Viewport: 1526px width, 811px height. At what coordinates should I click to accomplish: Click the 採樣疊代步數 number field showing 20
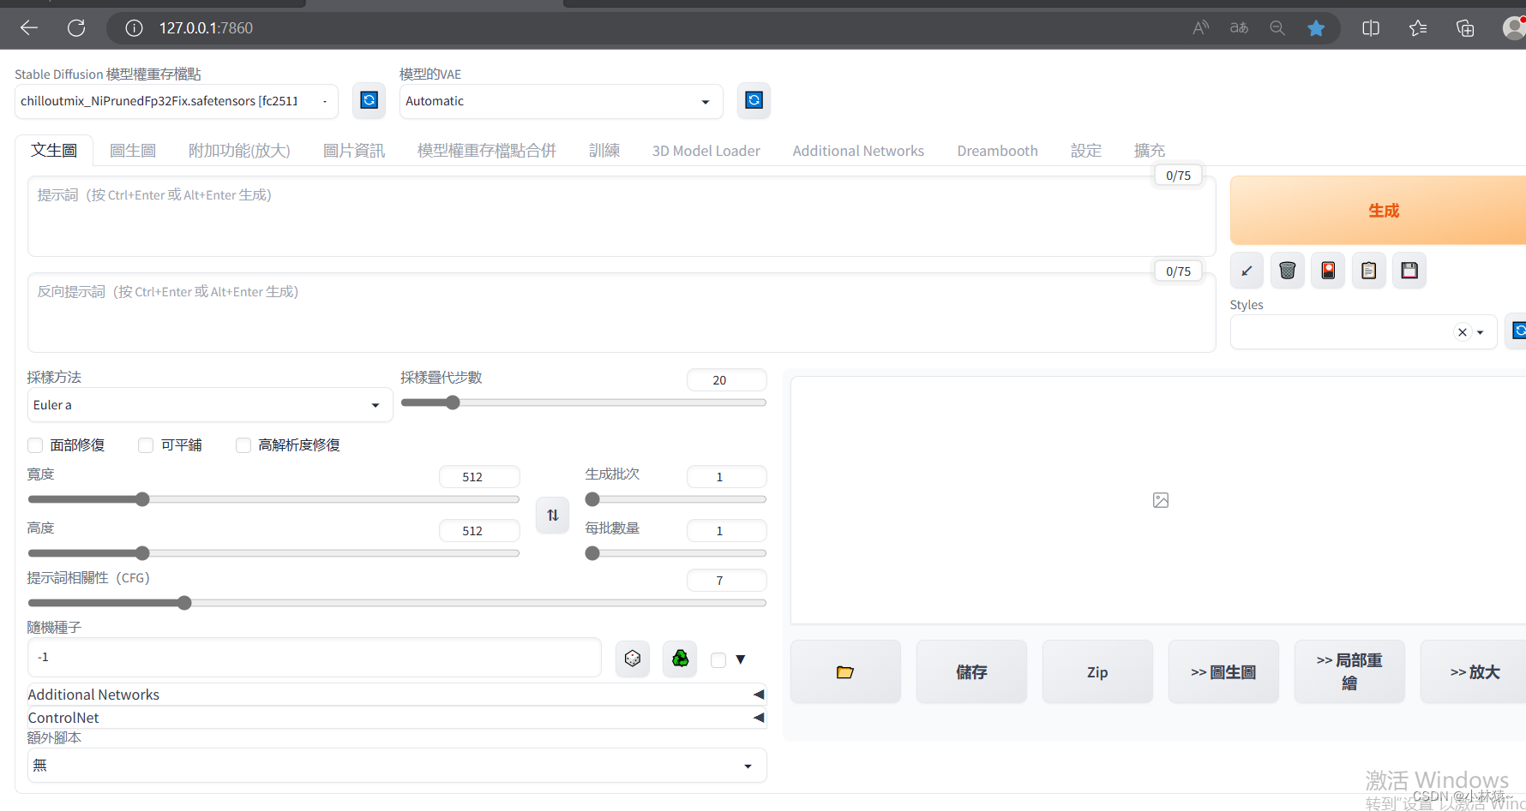tap(726, 380)
